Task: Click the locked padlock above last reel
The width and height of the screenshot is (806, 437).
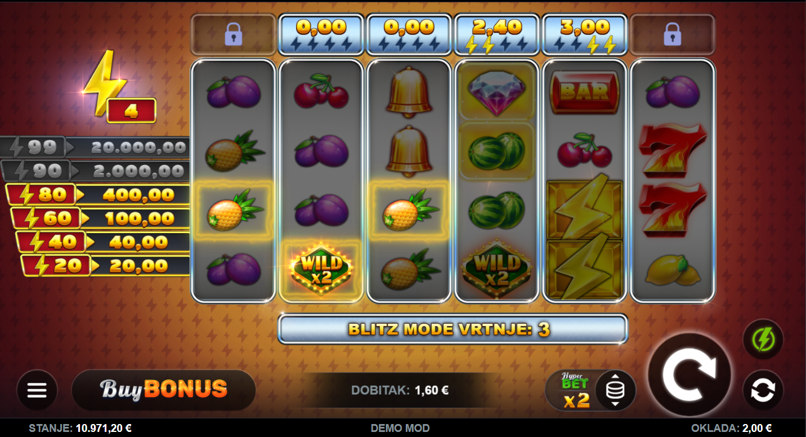Action: click(x=673, y=34)
